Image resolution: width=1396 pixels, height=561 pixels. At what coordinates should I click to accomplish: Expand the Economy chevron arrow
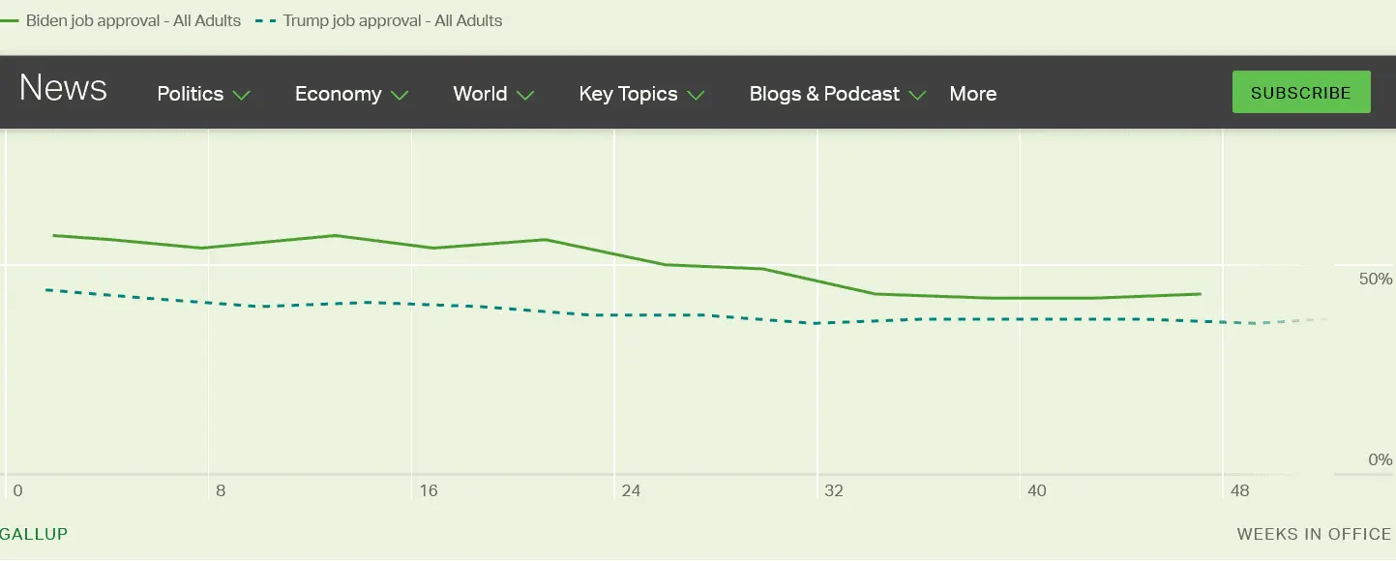[400, 95]
